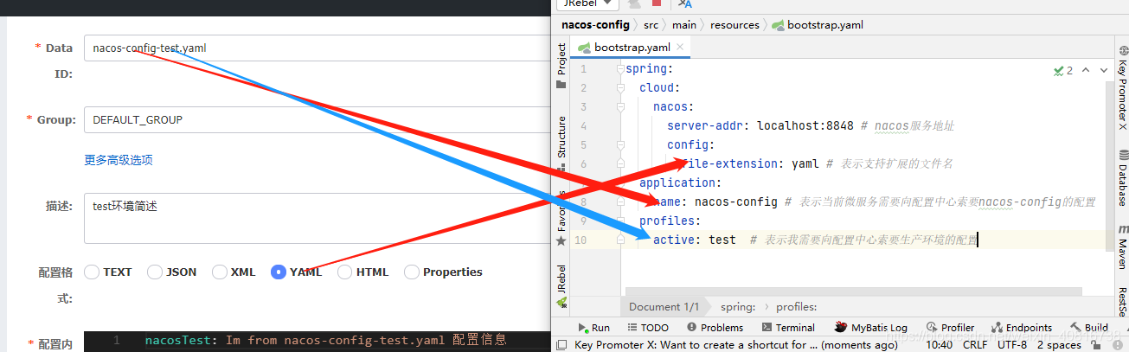Click the inspections widget showing 2
This screenshot has width=1129, height=352.
tap(1063, 70)
